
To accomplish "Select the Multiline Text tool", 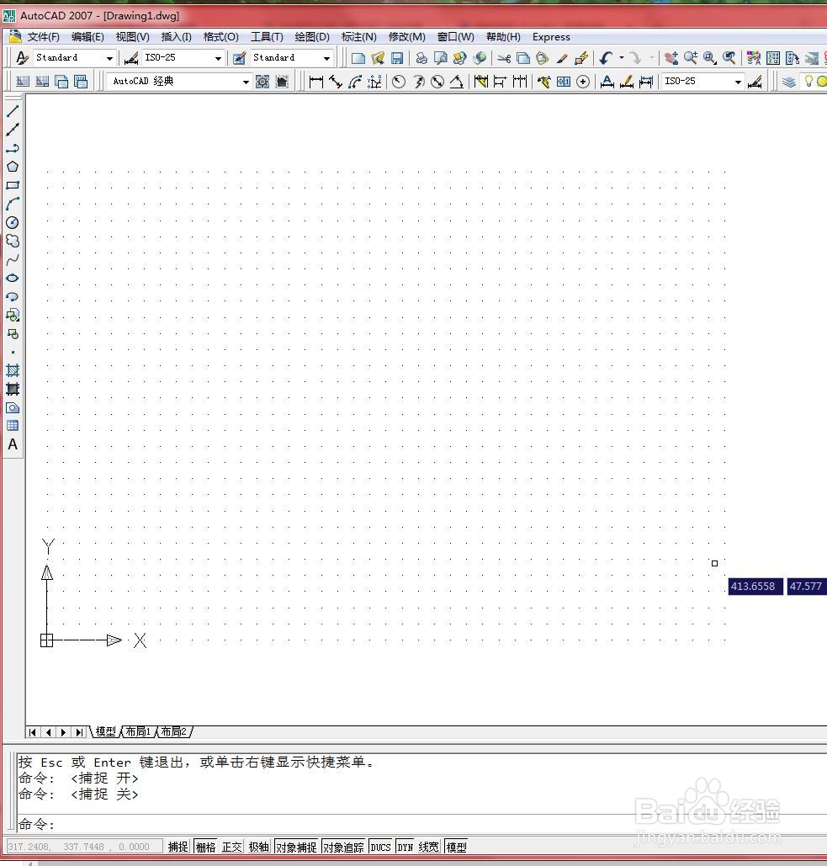I will tap(13, 444).
